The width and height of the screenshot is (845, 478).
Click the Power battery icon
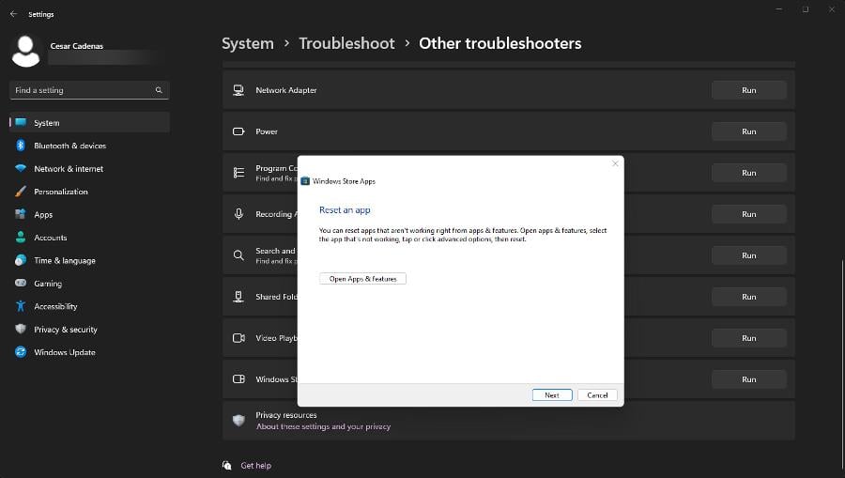238,131
